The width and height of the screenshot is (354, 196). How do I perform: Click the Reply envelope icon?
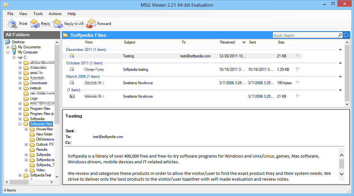tap(35, 23)
